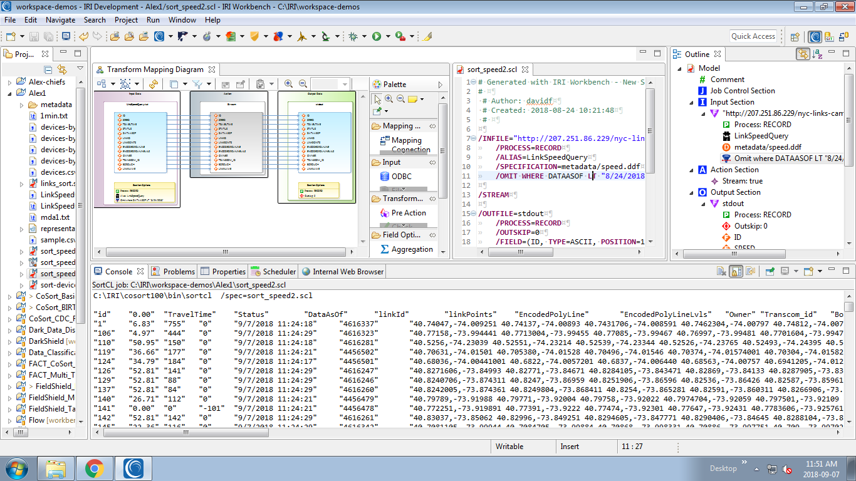The width and height of the screenshot is (856, 481).
Task: Click the Undo arrow in main toolbar
Action: 84,36
